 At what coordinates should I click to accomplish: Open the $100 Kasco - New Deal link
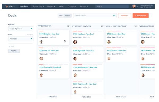pyautogui.click(x=116, y=34)
